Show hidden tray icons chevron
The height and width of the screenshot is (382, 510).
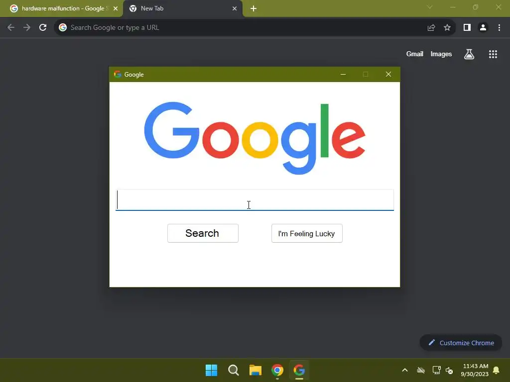405,370
